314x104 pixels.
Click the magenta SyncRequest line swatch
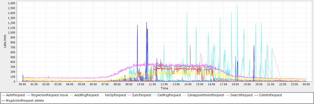[x=129, y=95]
